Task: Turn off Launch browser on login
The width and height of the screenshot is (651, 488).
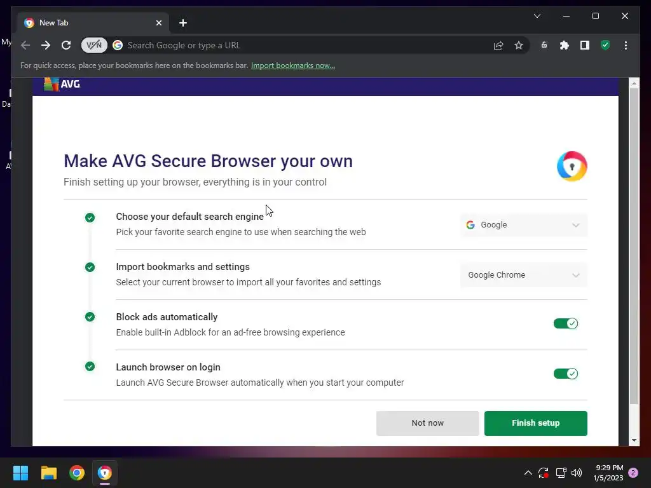Action: tap(565, 374)
